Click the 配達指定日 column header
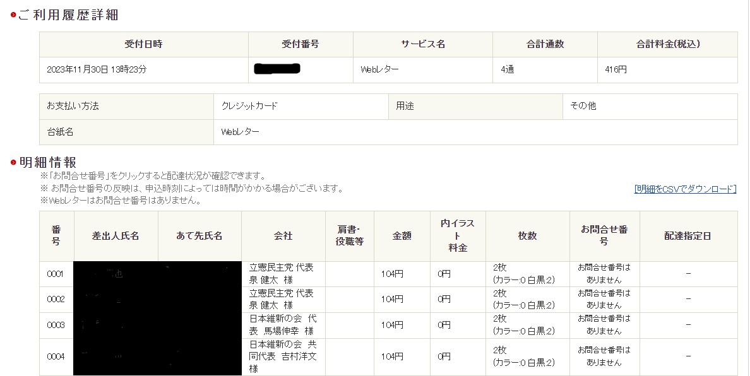Image resolution: width=750 pixels, height=376 pixels. pos(687,236)
